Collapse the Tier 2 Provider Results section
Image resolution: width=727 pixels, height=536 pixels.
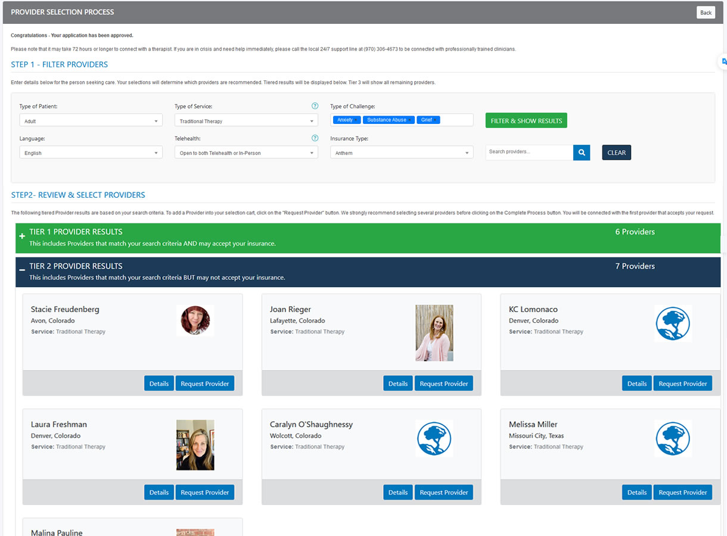(x=22, y=270)
